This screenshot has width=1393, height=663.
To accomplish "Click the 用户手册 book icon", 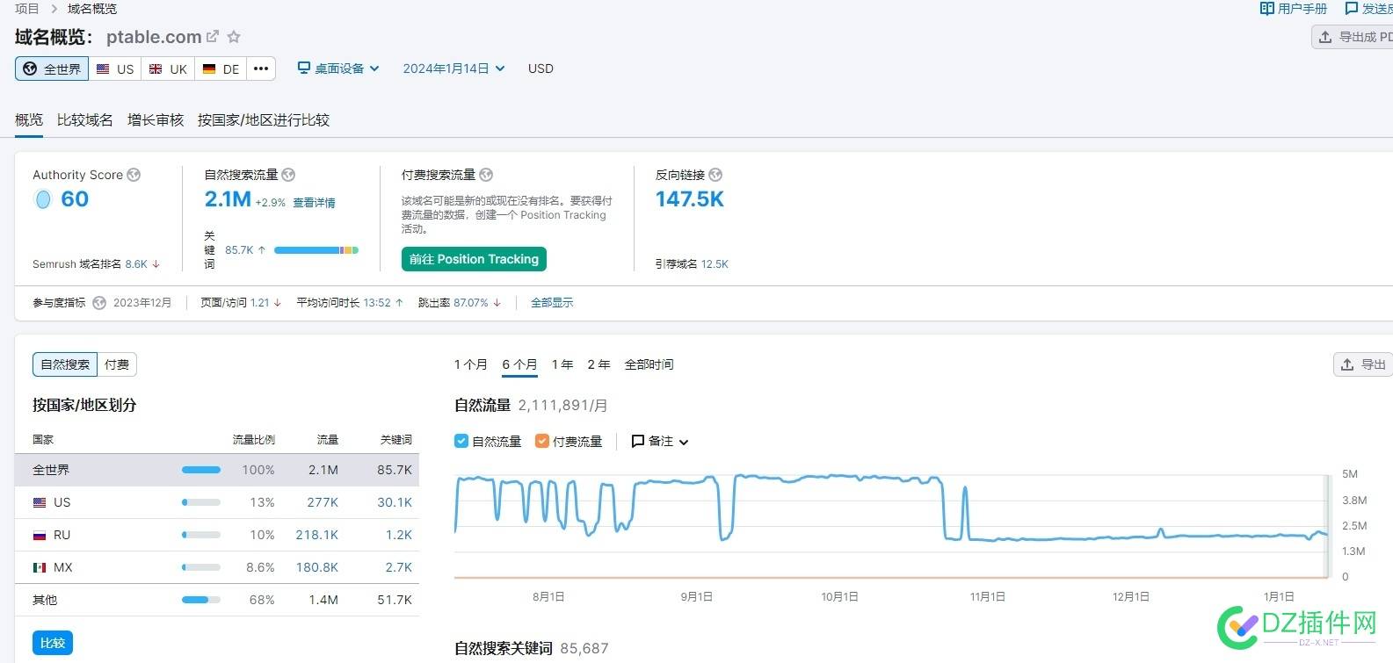I will click(x=1266, y=8).
